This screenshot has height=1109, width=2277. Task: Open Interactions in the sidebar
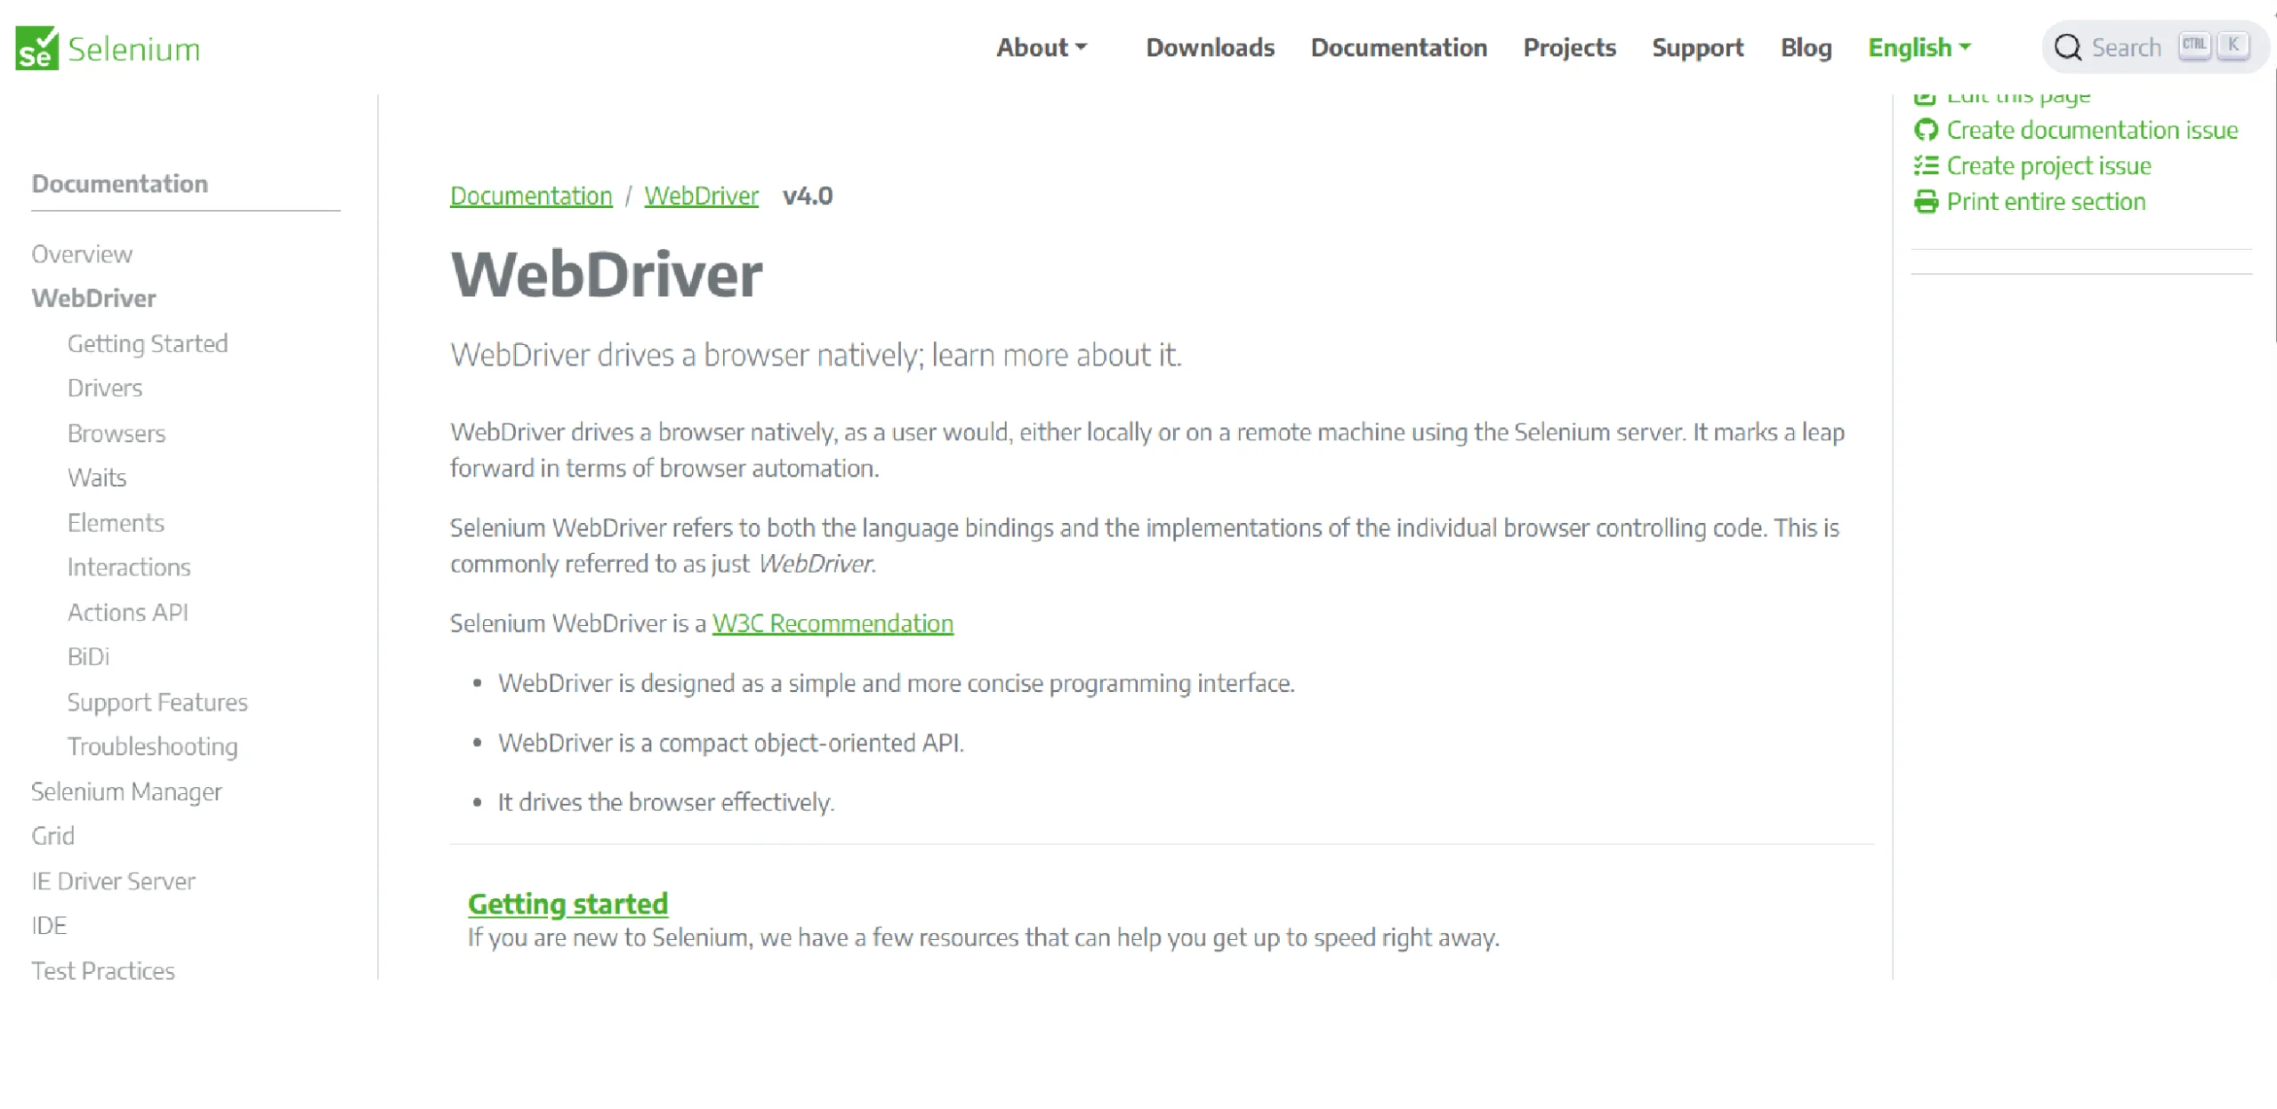coord(129,567)
